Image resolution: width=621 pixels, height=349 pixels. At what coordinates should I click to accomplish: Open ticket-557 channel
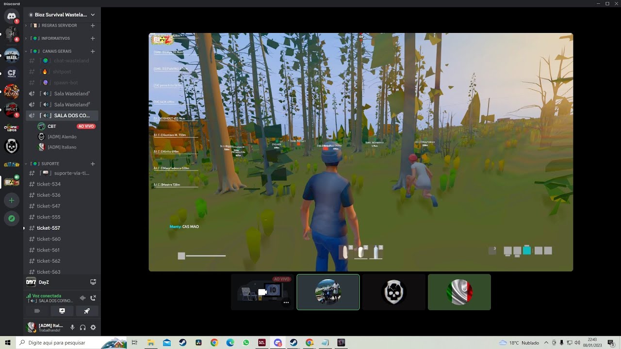(62, 228)
